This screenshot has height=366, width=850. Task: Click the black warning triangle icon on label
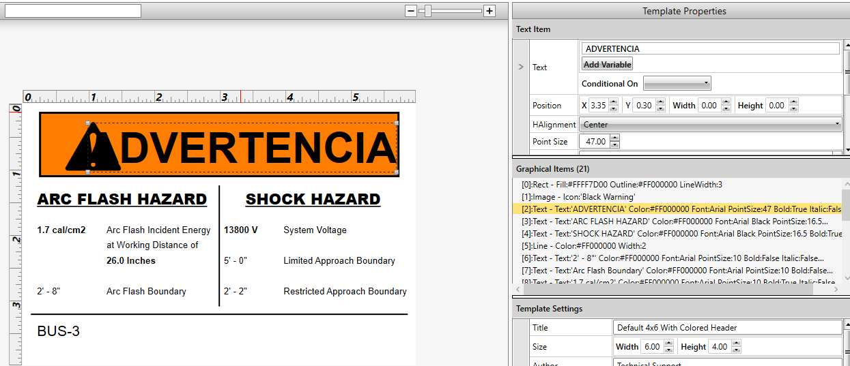tap(92, 148)
